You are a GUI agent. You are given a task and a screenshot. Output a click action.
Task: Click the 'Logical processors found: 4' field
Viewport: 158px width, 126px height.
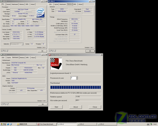[x=75, y=73]
